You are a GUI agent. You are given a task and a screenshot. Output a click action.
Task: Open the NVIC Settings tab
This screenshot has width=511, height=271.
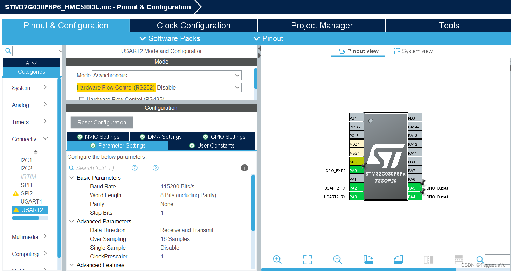pos(98,137)
